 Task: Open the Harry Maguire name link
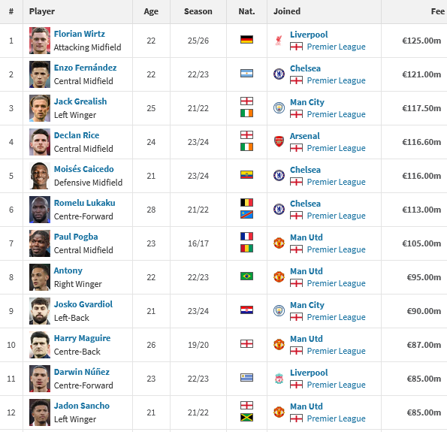pos(82,338)
